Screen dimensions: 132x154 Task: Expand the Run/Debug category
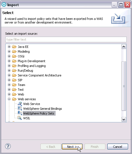9,70
